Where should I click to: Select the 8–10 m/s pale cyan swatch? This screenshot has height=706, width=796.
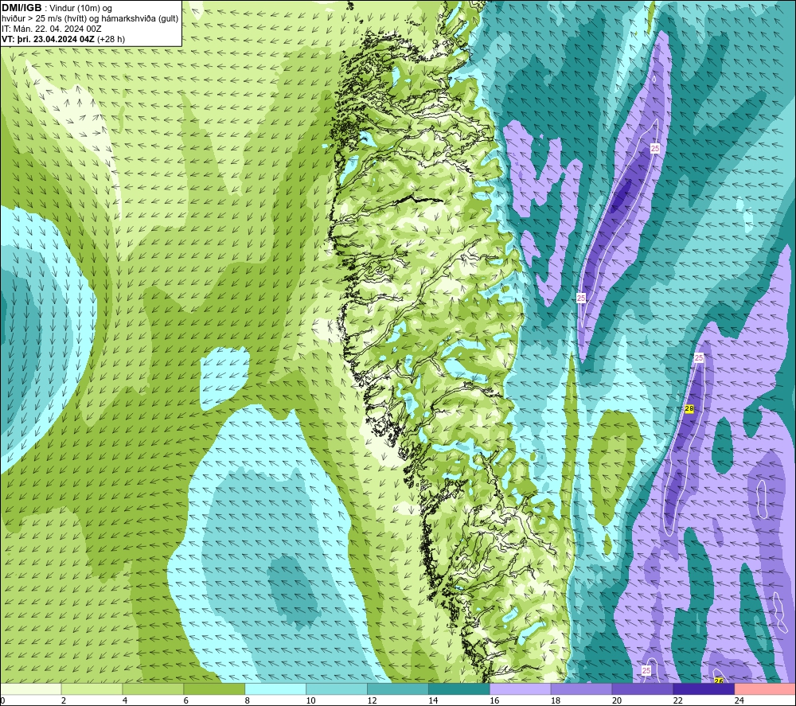275,689
